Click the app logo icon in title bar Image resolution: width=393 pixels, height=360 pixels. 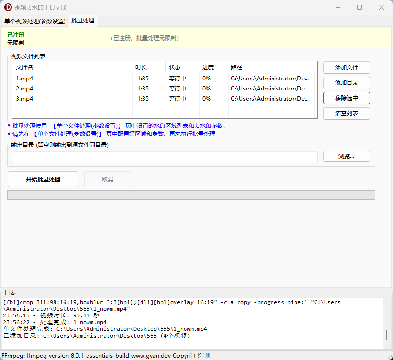click(x=8, y=7)
